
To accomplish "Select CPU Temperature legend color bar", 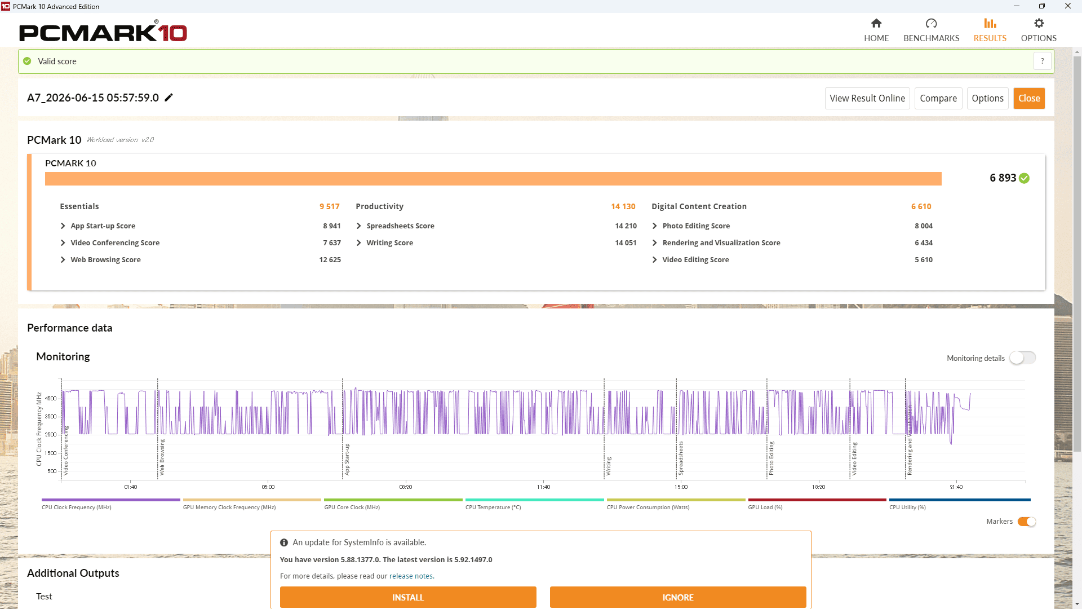I will (535, 500).
